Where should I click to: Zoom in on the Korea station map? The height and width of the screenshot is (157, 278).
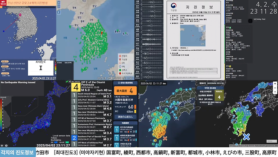(59, 3)
